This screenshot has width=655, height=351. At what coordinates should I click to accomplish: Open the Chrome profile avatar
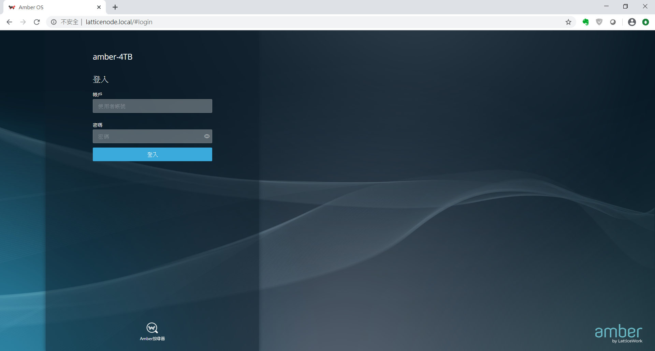pos(632,22)
